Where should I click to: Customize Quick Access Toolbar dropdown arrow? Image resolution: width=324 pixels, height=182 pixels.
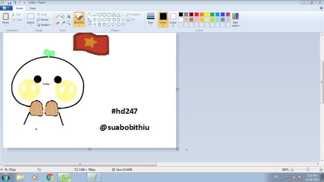tap(24, 3)
